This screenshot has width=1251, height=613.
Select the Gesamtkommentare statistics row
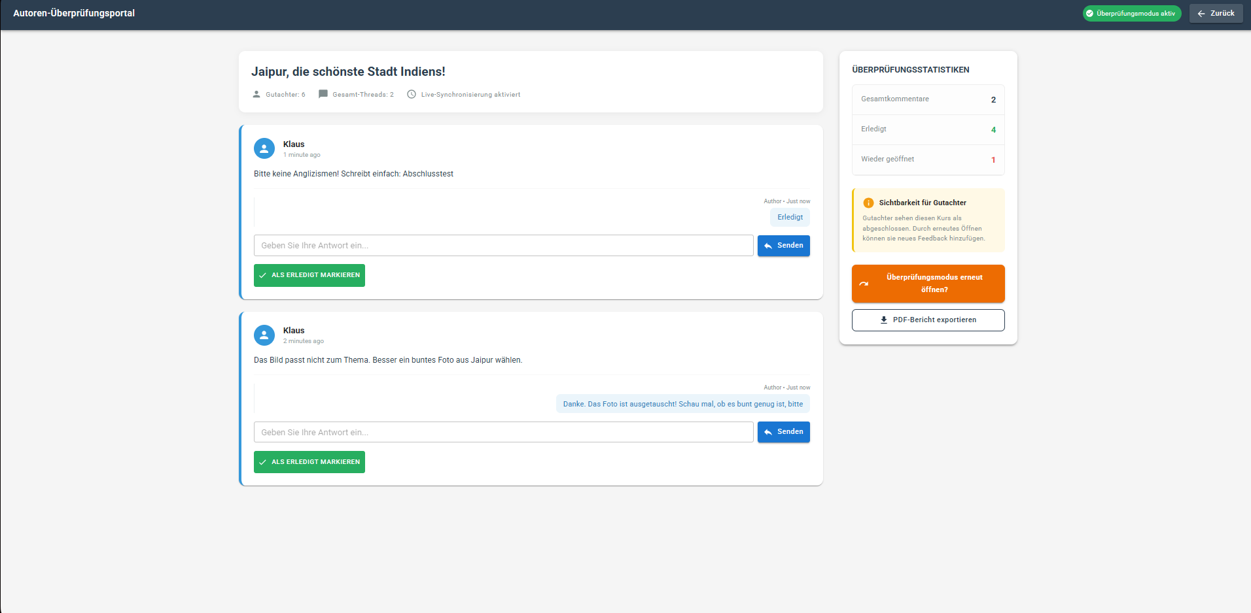[928, 99]
